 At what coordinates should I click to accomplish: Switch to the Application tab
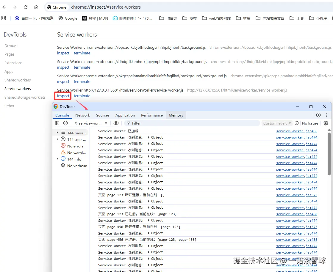coord(125,115)
